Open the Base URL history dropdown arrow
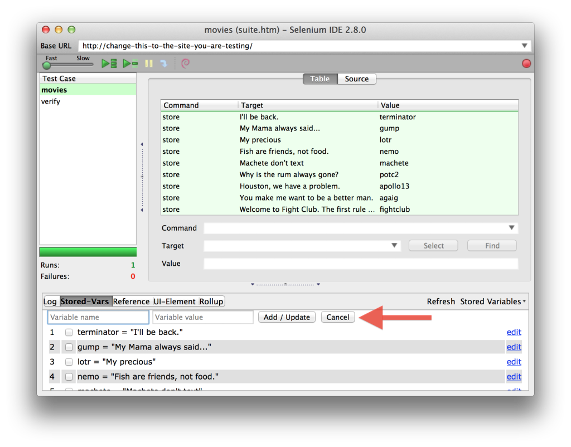 click(524, 46)
